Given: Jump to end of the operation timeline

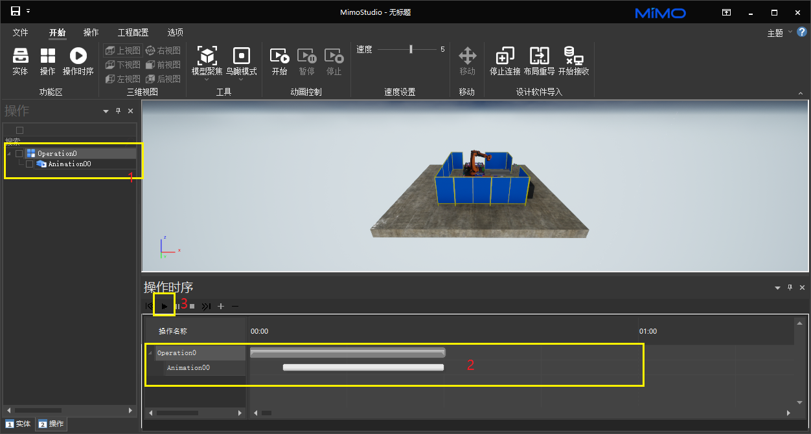Looking at the screenshot, I should 206,306.
